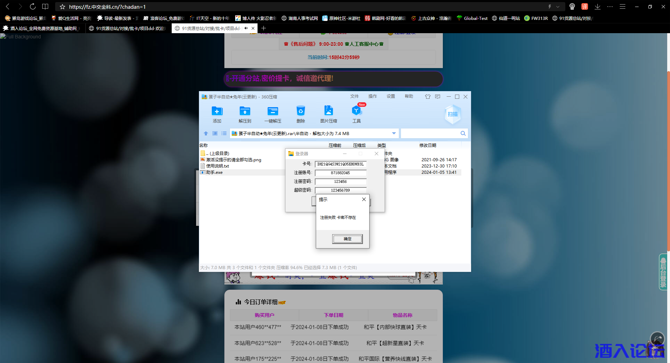Expand the archive path dropdown arrow
The image size is (670, 363).
point(394,133)
